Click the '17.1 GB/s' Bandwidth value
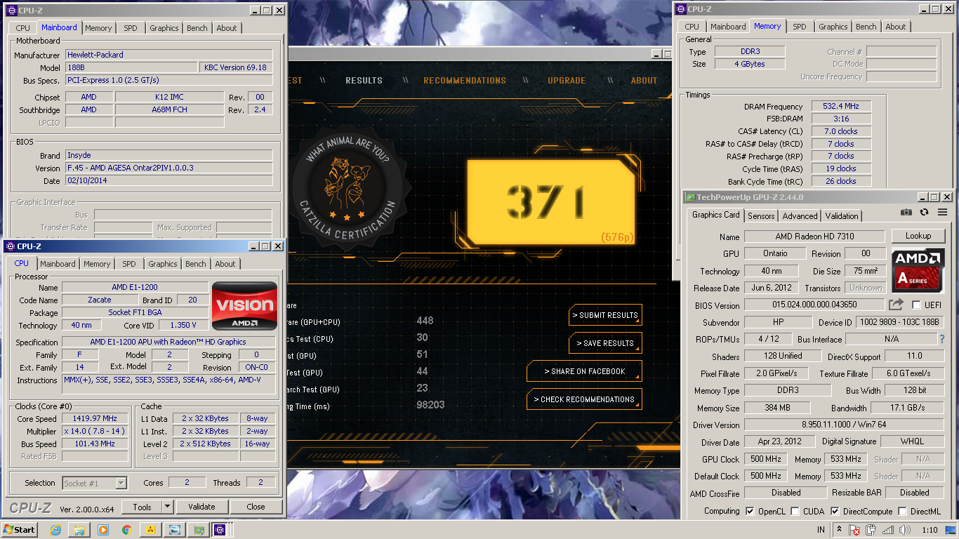Screen dimensions: 959x539 [908, 408]
